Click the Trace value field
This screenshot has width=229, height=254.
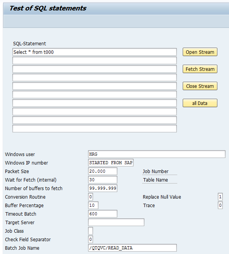click(220, 205)
